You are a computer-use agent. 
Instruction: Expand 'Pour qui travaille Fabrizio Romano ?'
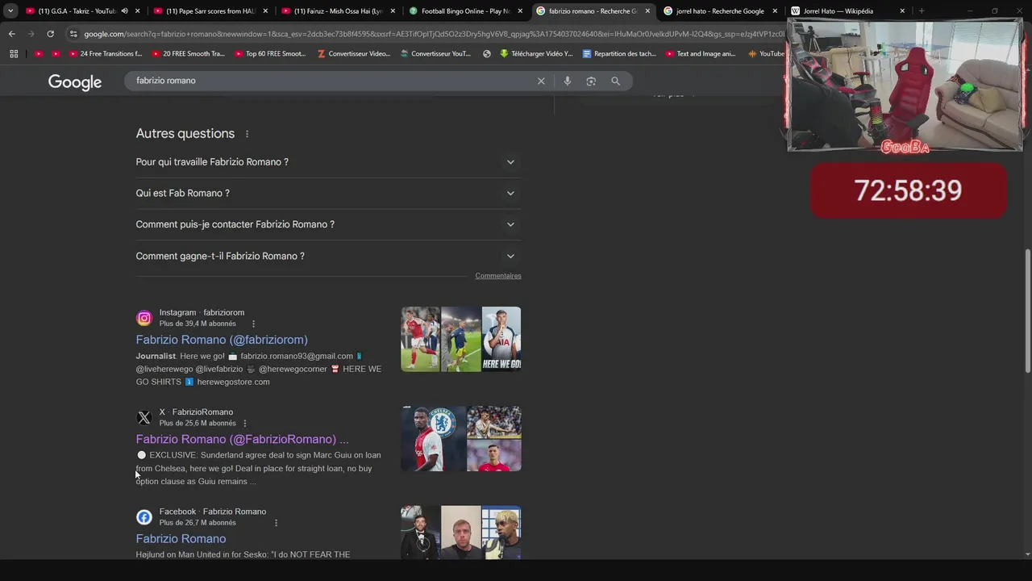(328, 162)
